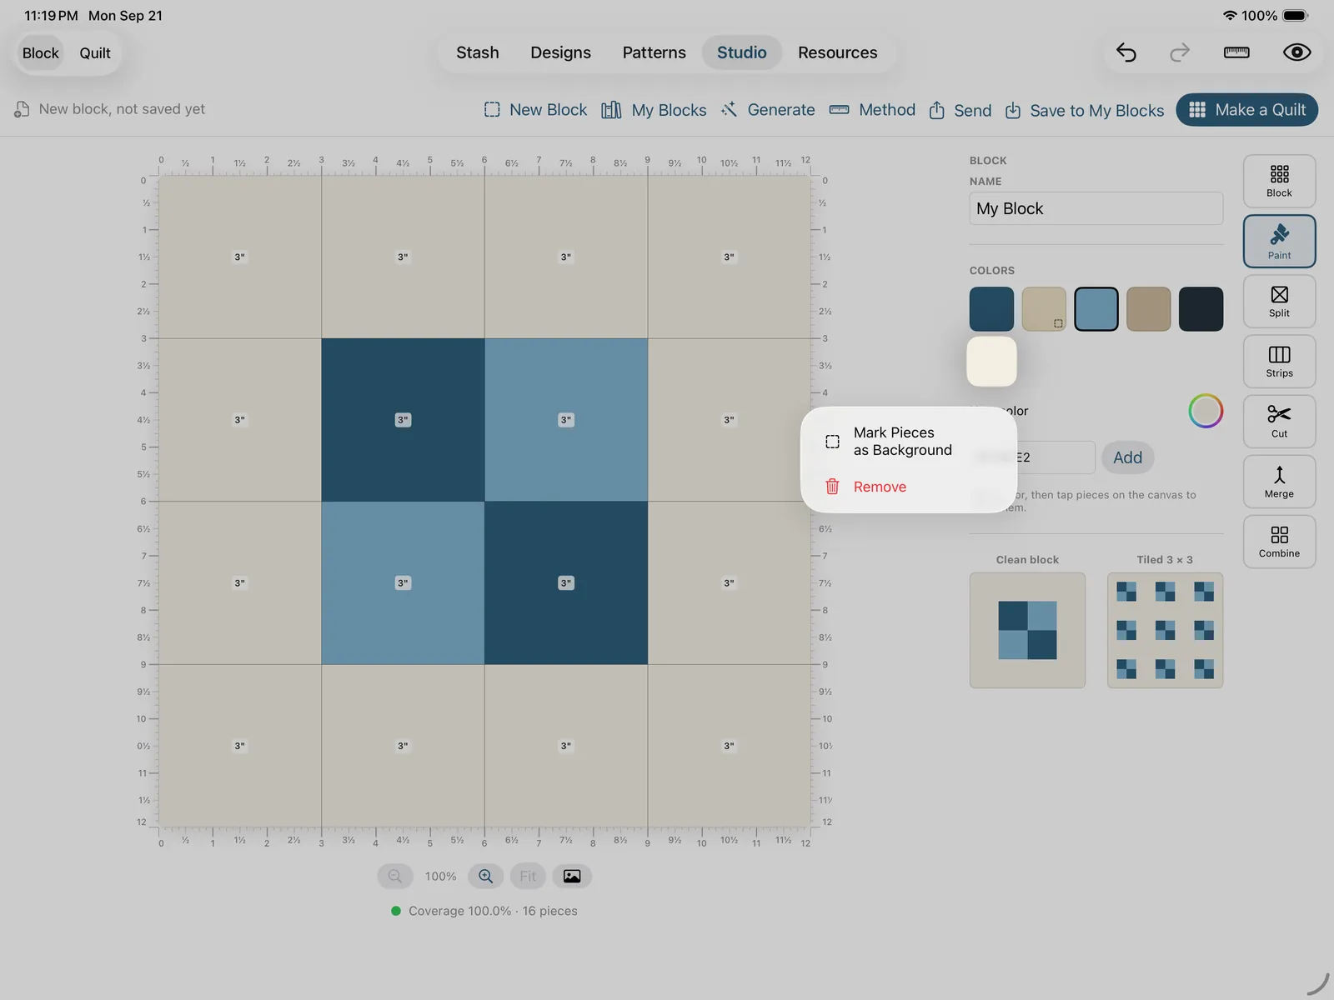Image resolution: width=1334 pixels, height=1000 pixels.
Task: Choose Remove from the context menu
Action: pyautogui.click(x=909, y=487)
